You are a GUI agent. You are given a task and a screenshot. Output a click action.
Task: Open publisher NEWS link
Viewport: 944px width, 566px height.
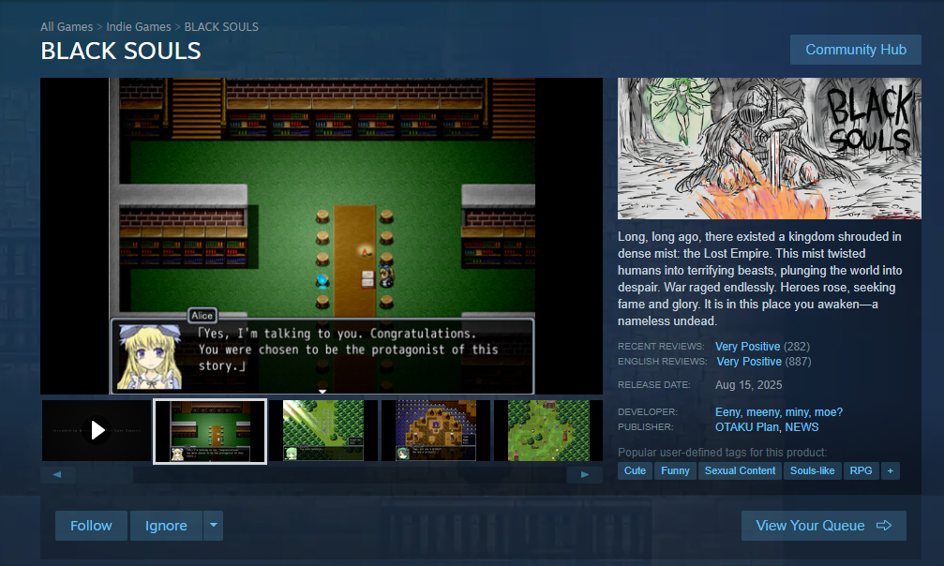click(802, 427)
